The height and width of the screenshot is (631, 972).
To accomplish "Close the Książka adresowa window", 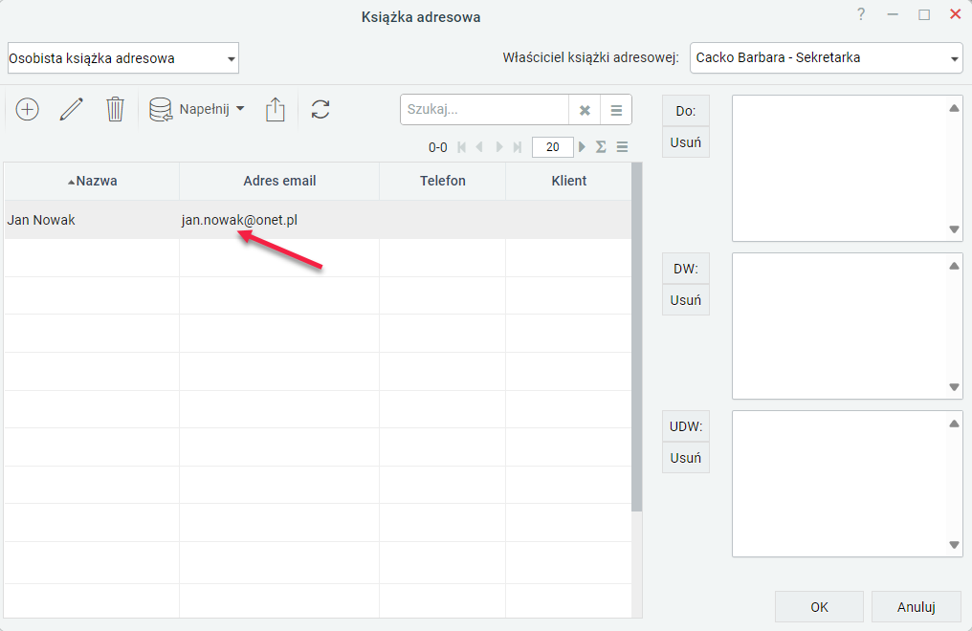I will 956,14.
